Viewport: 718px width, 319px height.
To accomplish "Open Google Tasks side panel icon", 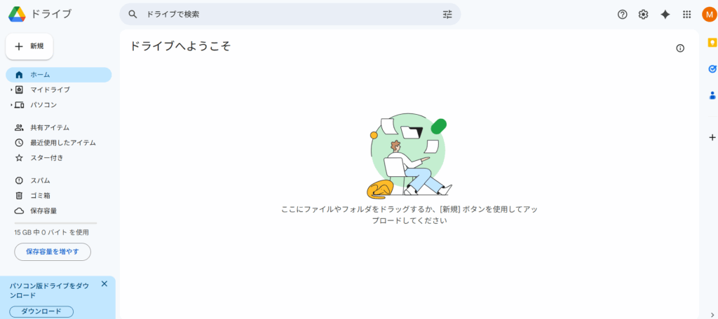I will coord(712,69).
